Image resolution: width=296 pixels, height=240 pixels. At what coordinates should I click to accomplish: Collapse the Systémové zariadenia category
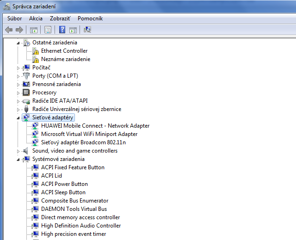point(19,160)
